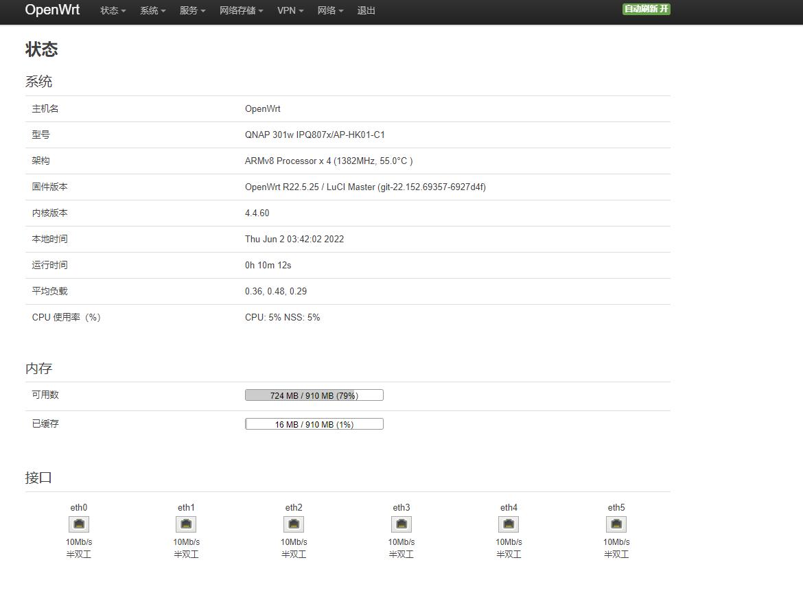Open the 状态 dropdown menu

tap(113, 11)
